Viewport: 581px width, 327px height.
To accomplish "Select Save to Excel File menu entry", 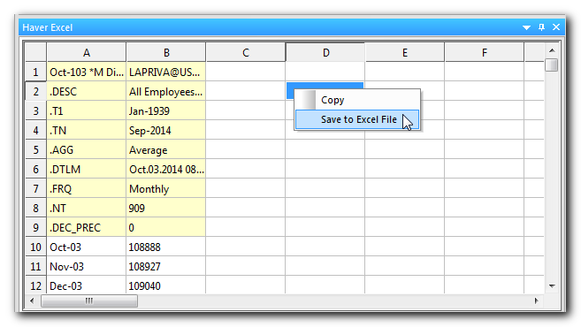I will 357,119.
